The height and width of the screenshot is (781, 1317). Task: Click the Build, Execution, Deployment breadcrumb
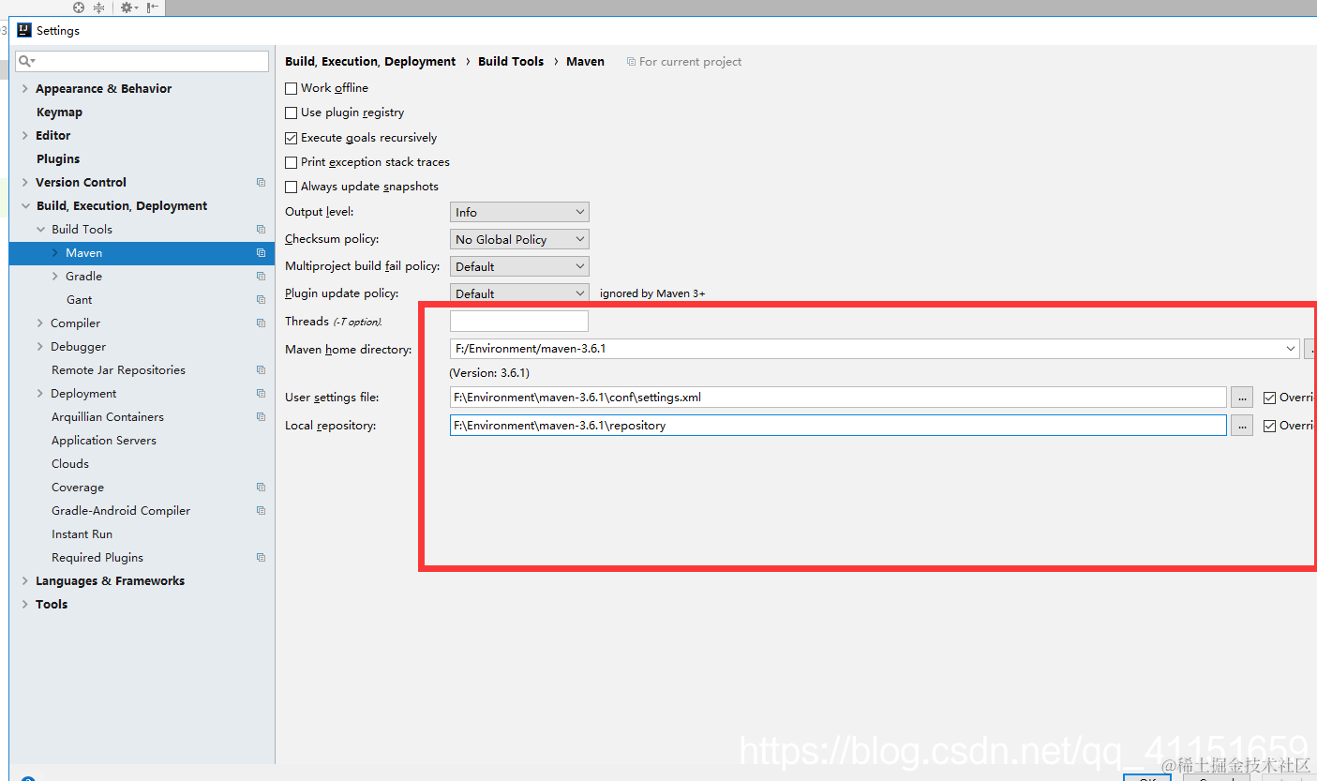tap(370, 62)
